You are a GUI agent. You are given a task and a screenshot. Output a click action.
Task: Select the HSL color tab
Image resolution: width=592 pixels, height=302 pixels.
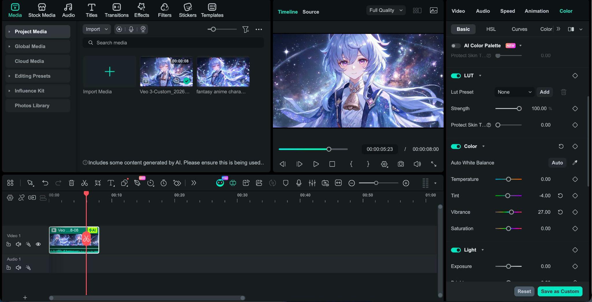click(491, 29)
